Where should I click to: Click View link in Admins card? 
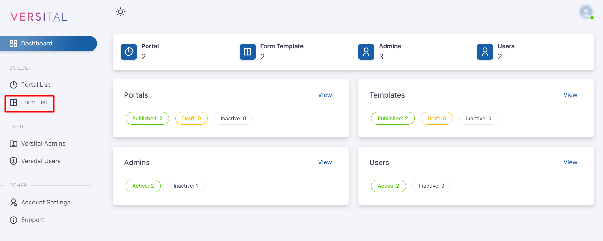coord(325,162)
